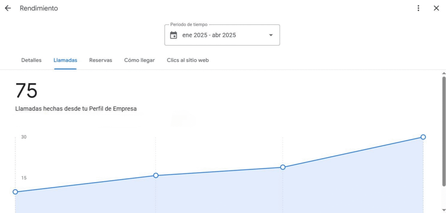Image resolution: width=446 pixels, height=213 pixels.
Task: Select the second data point just above 15
Action: [x=155, y=176]
